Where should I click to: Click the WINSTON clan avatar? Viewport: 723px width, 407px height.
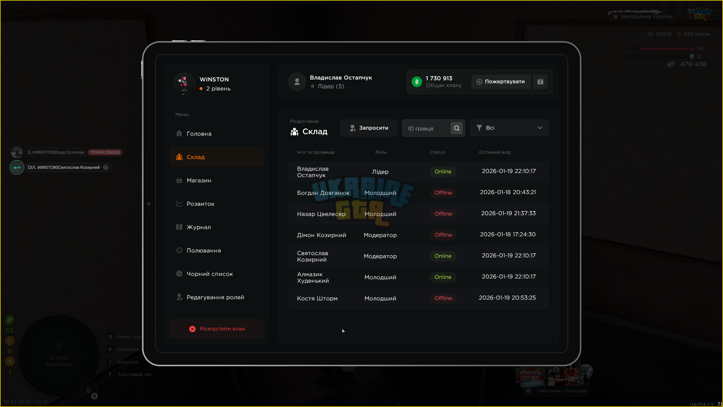click(184, 84)
